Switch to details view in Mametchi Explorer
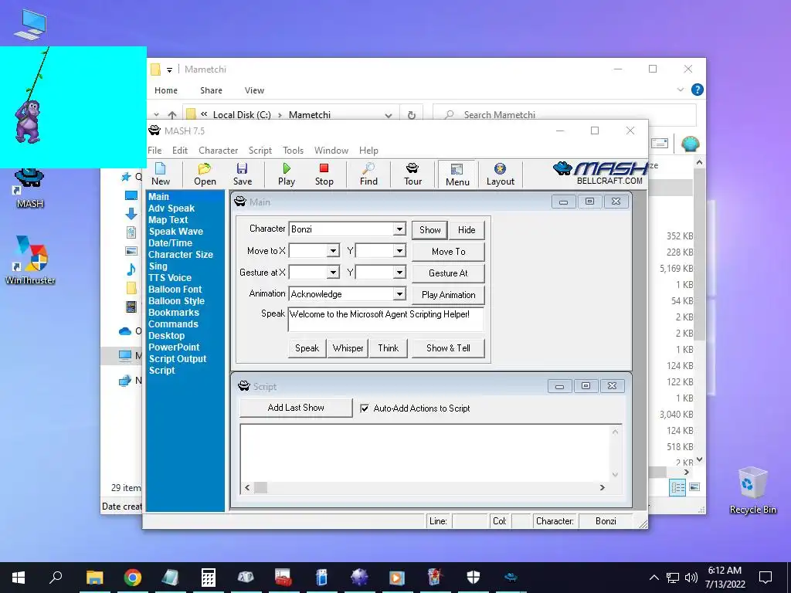791x593 pixels. tap(677, 487)
